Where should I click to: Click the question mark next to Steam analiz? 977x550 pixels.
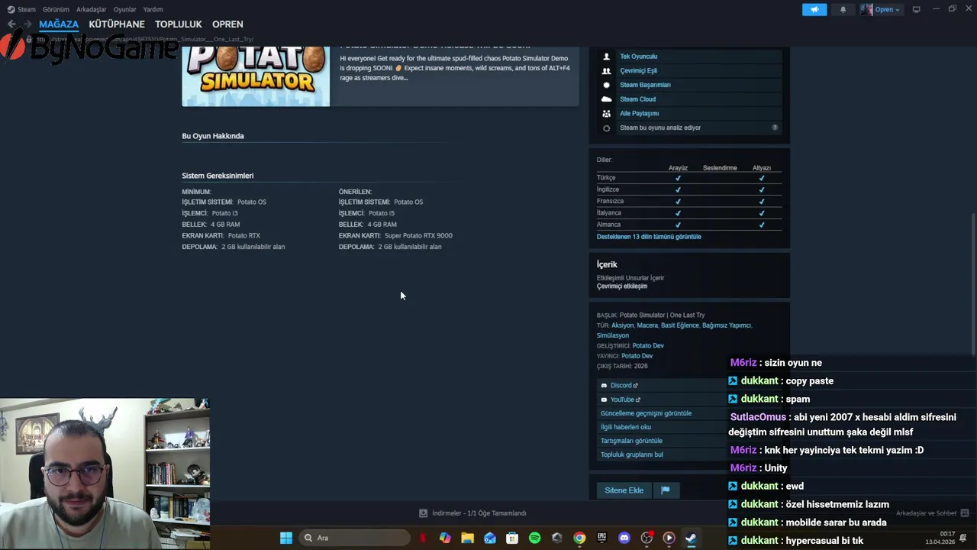775,128
